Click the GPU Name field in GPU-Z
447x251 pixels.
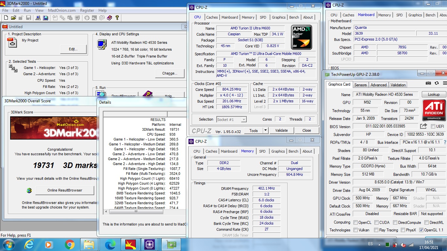pyautogui.click(x=386, y=94)
